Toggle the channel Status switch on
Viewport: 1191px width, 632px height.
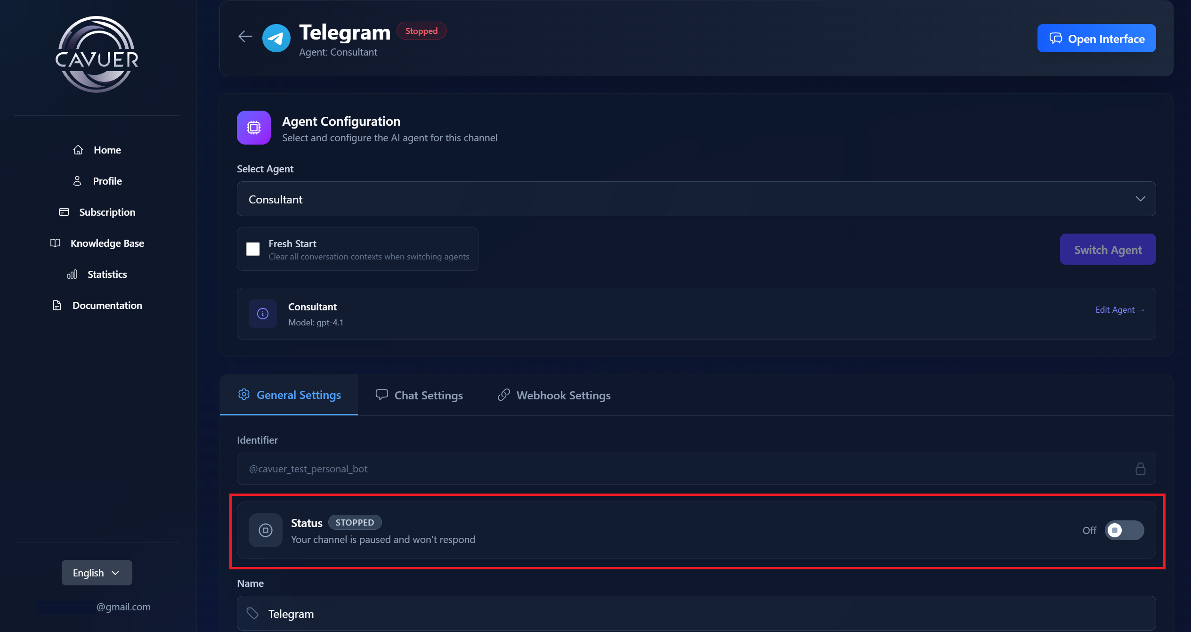click(x=1124, y=530)
